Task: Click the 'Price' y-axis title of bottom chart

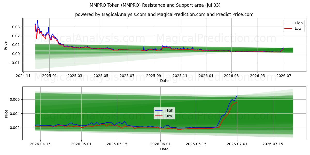Action: coord(6,113)
